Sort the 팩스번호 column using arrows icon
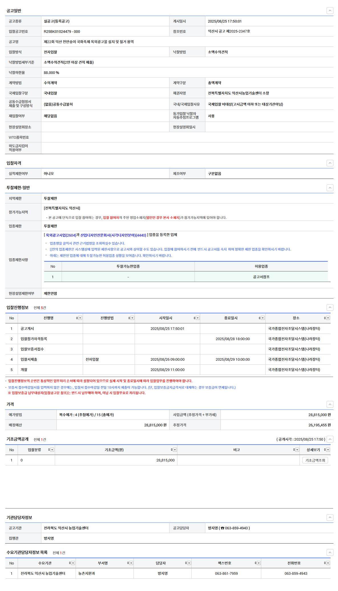Viewport: 338px width, 591px height. (255, 563)
